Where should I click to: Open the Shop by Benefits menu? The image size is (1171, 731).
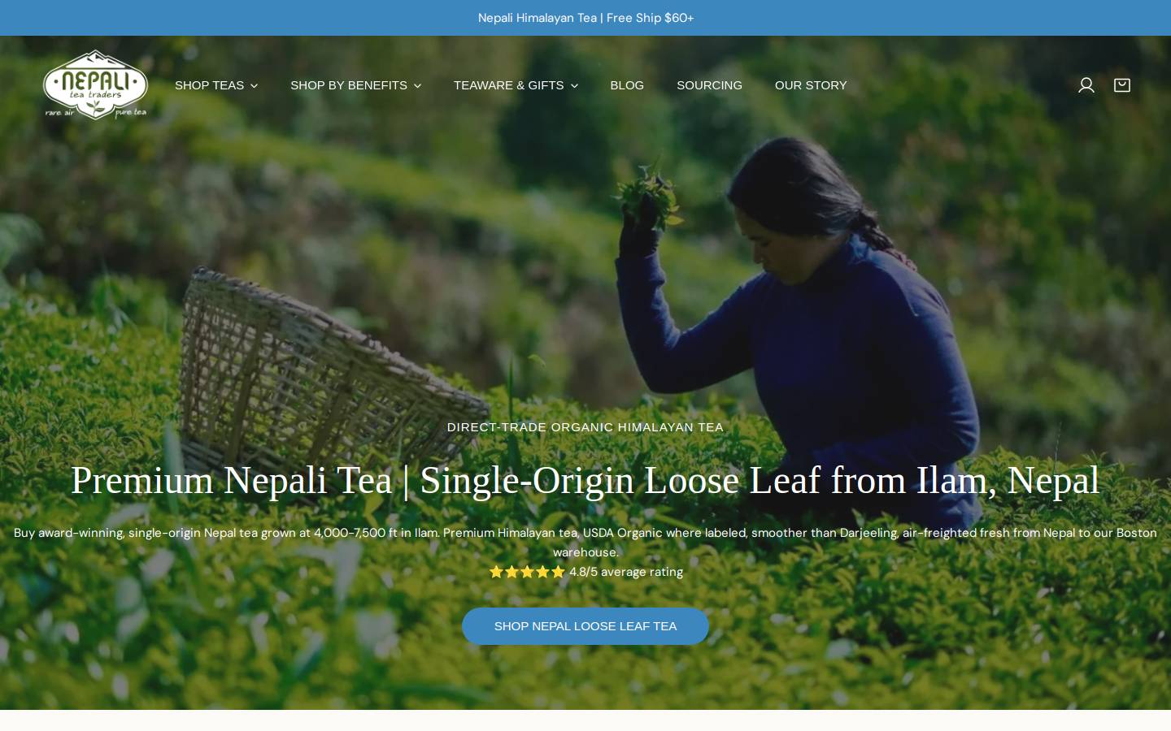pyautogui.click(x=355, y=85)
